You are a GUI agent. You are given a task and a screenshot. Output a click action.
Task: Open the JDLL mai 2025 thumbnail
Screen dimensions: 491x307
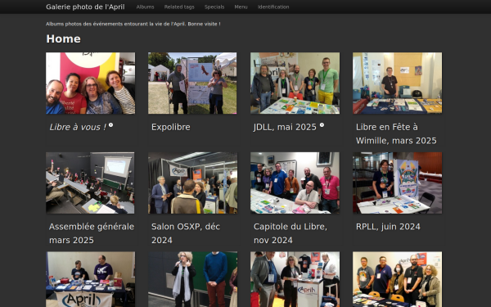click(295, 83)
